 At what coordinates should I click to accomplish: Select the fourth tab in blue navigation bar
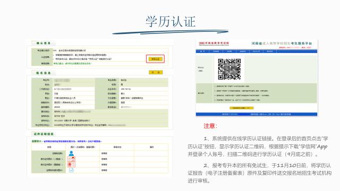pos(243,51)
